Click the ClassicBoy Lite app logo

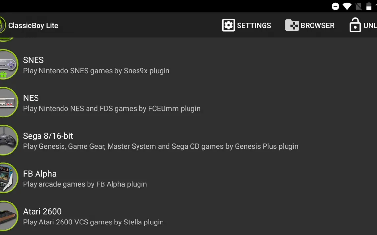tap(2, 25)
